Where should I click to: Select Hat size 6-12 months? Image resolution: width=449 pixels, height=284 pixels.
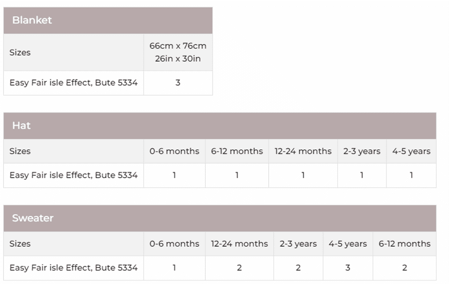tap(237, 151)
